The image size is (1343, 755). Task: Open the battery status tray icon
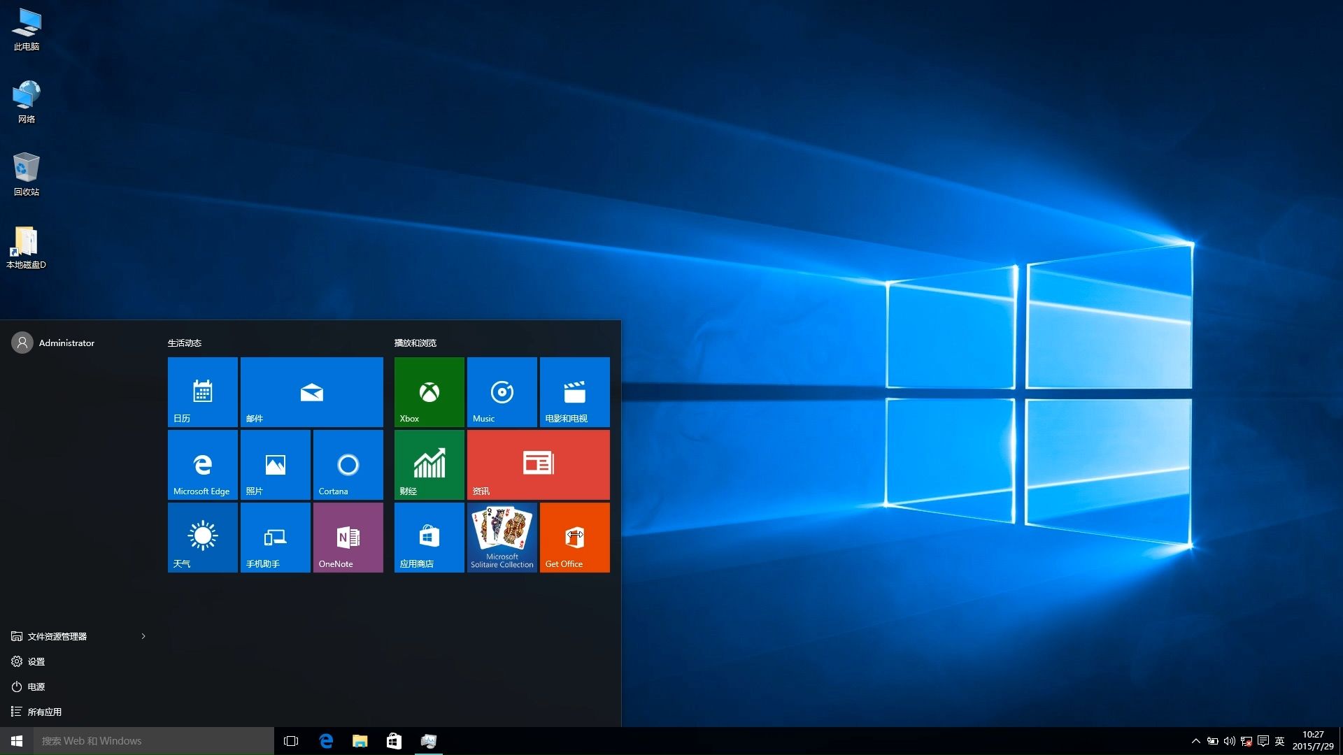pos(1213,741)
